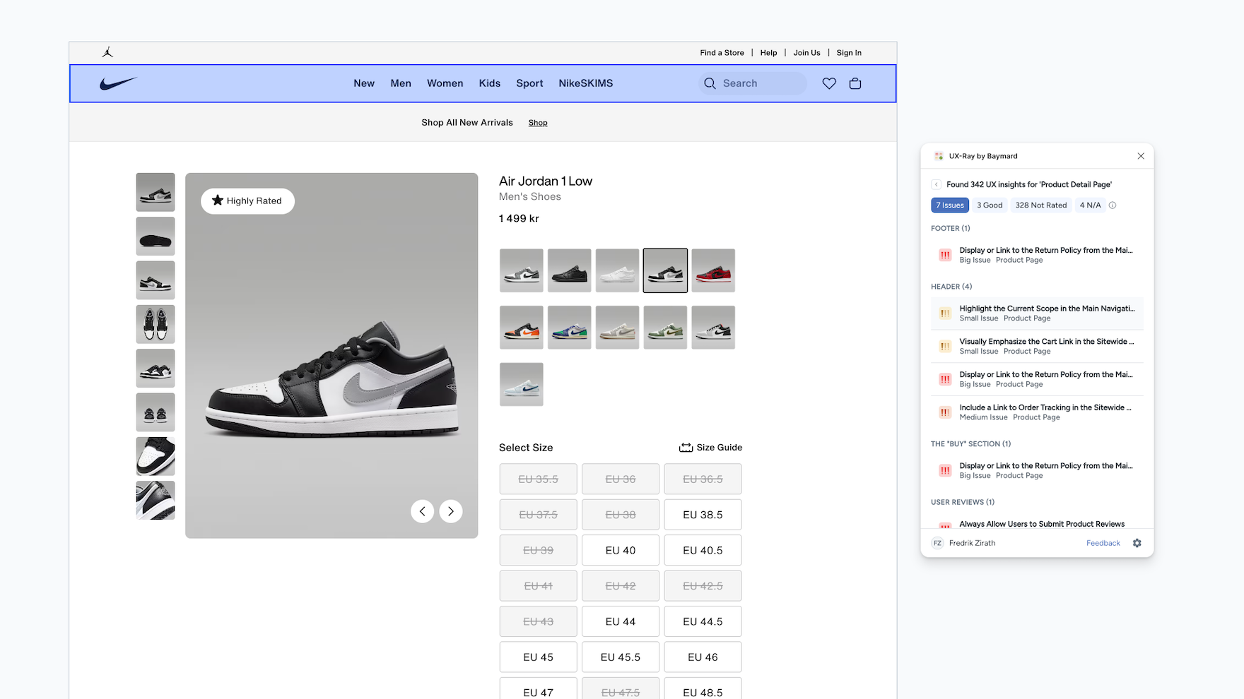Select size EU 44
Image resolution: width=1244 pixels, height=699 pixels.
coord(621,621)
